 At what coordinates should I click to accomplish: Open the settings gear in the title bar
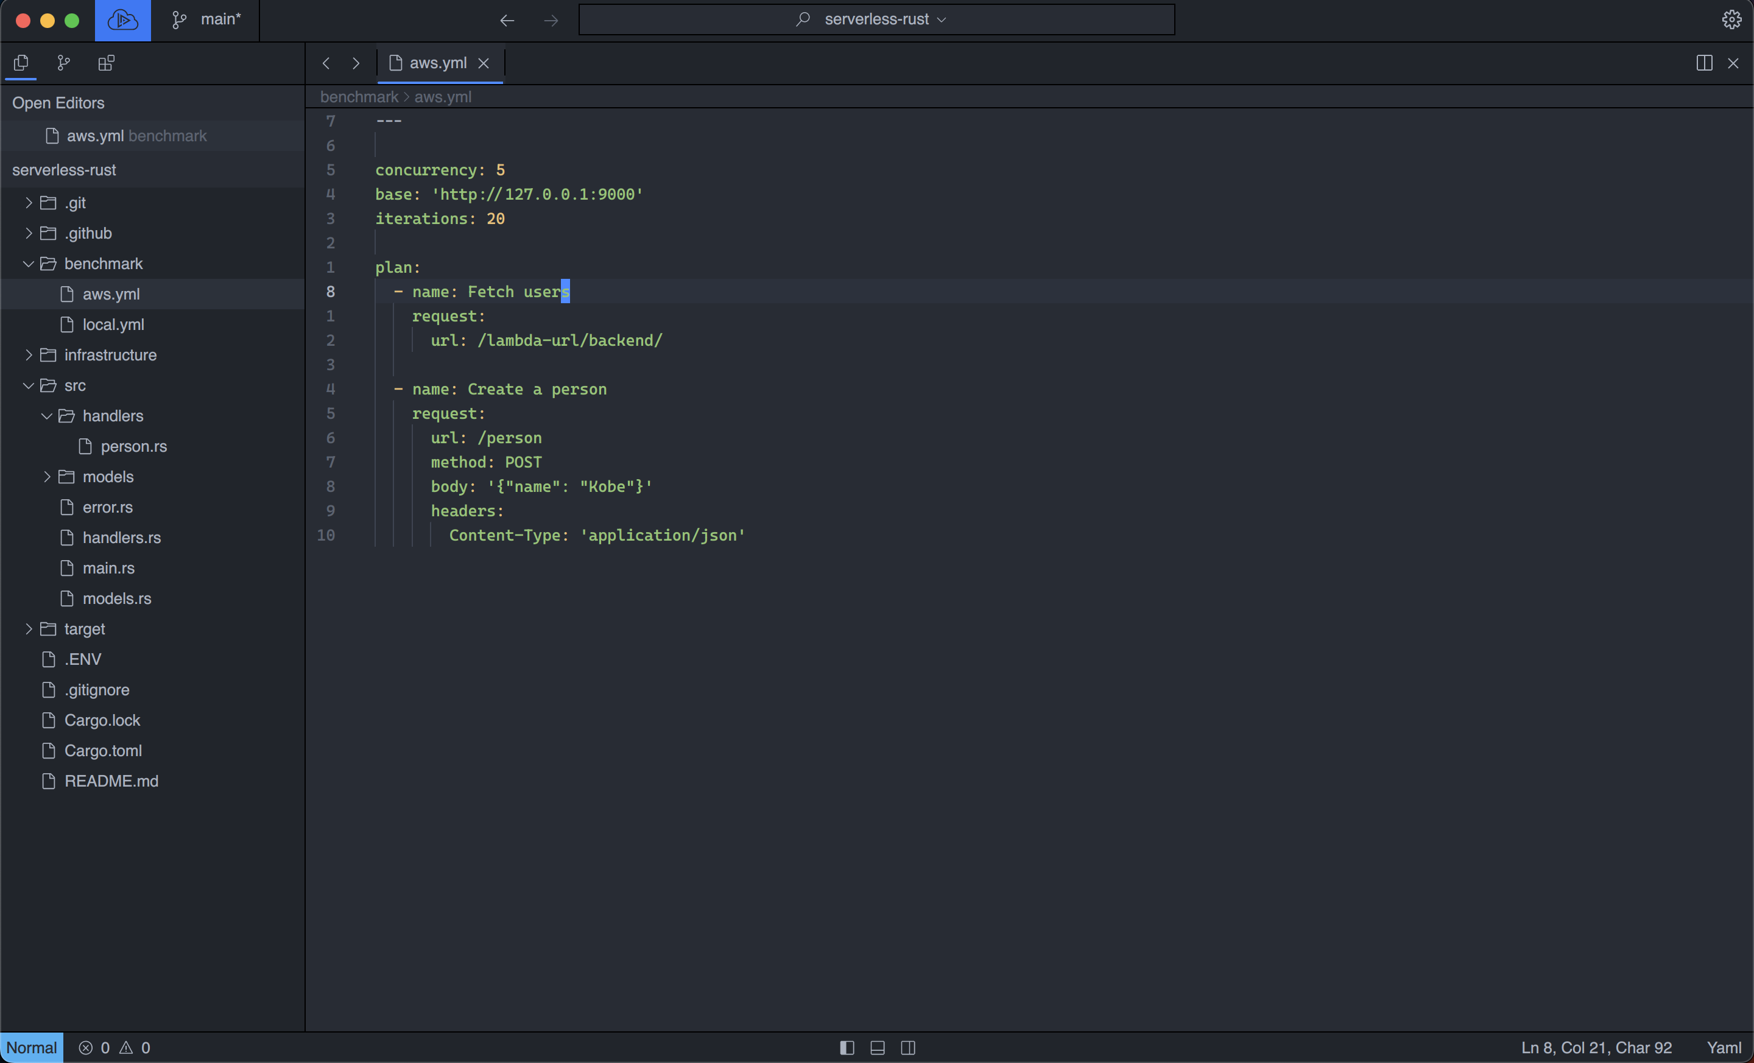click(1731, 19)
